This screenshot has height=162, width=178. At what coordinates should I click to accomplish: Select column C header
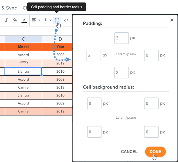[x=23, y=39]
